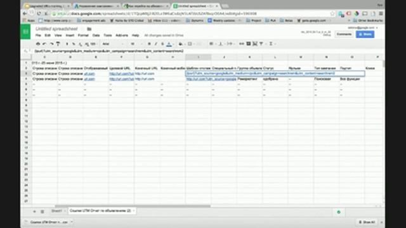Click the downloaded file in the download bar

[x=47, y=222]
